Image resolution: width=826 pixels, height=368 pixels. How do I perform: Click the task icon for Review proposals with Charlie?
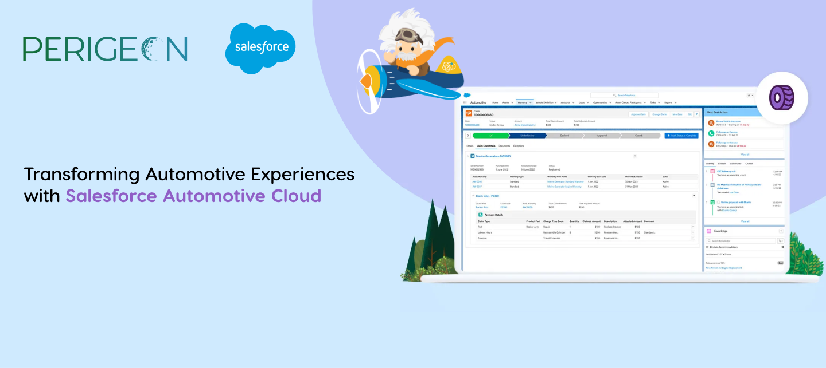(x=712, y=203)
